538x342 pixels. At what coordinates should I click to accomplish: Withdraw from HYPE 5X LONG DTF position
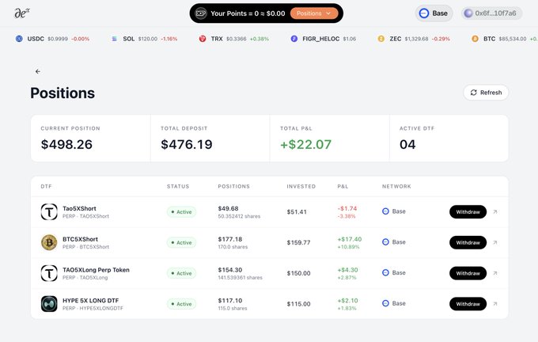point(468,304)
